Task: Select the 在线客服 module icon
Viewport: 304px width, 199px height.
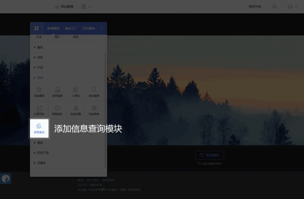Action: pos(39,92)
